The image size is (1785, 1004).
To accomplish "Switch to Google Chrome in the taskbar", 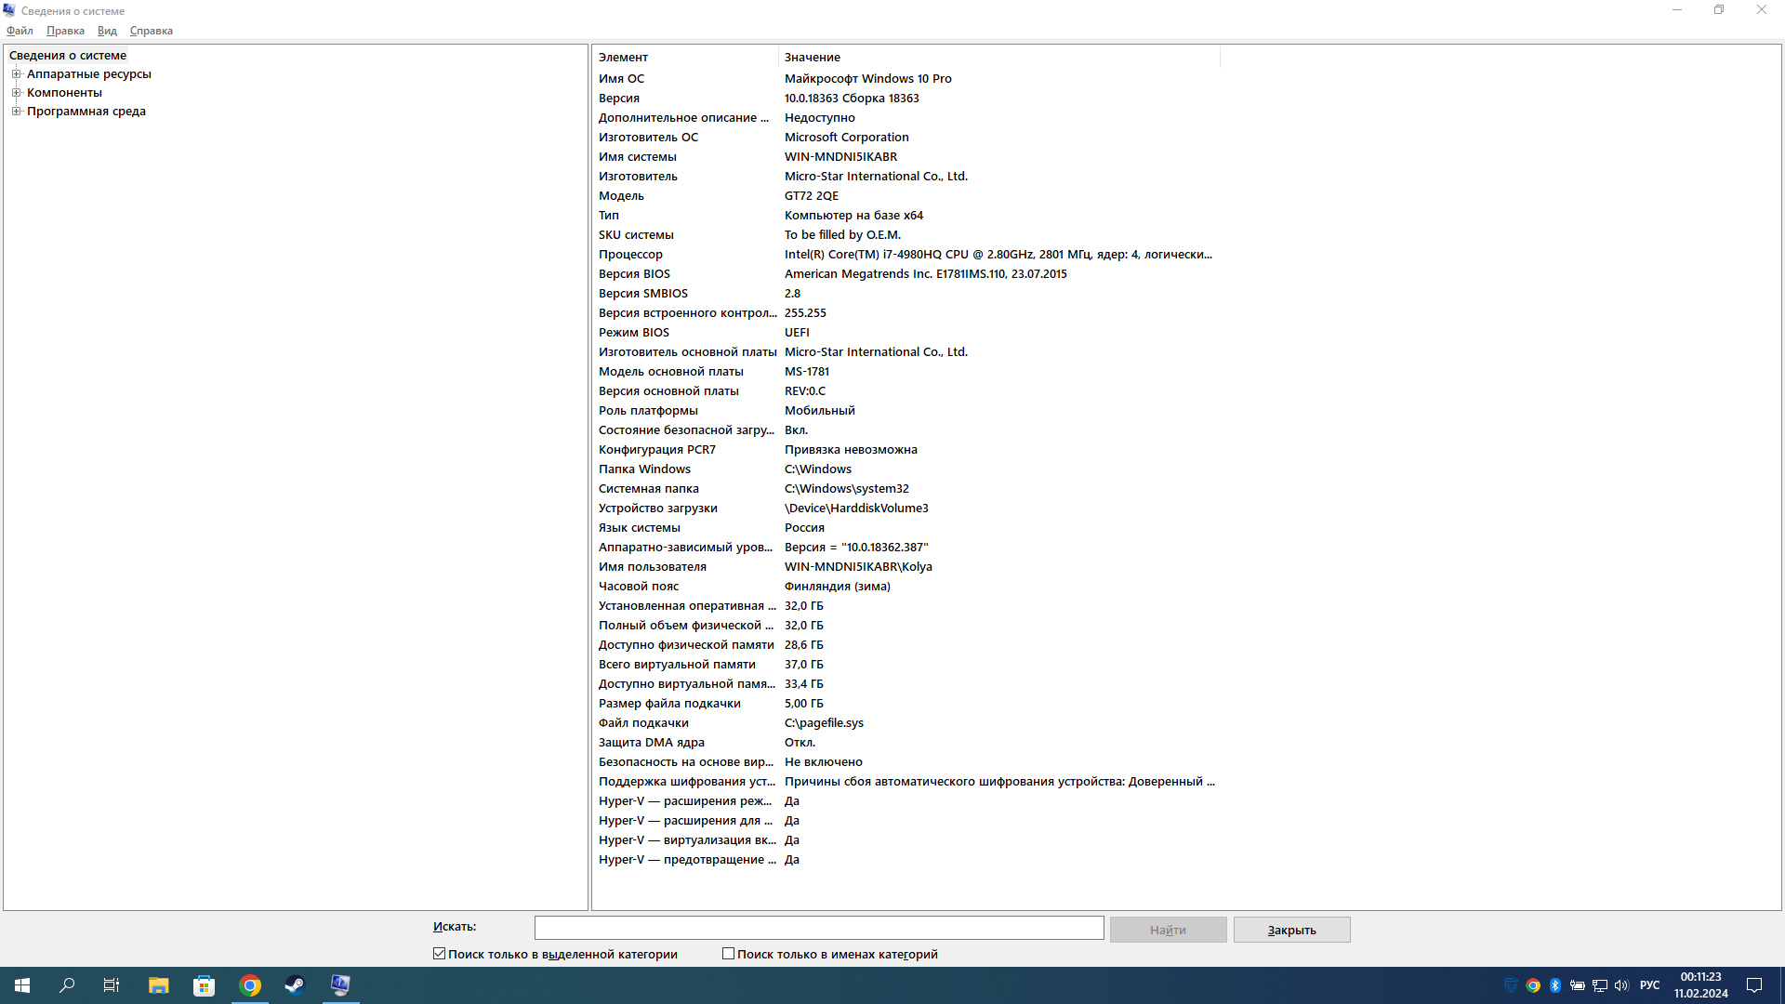I will 250,985.
